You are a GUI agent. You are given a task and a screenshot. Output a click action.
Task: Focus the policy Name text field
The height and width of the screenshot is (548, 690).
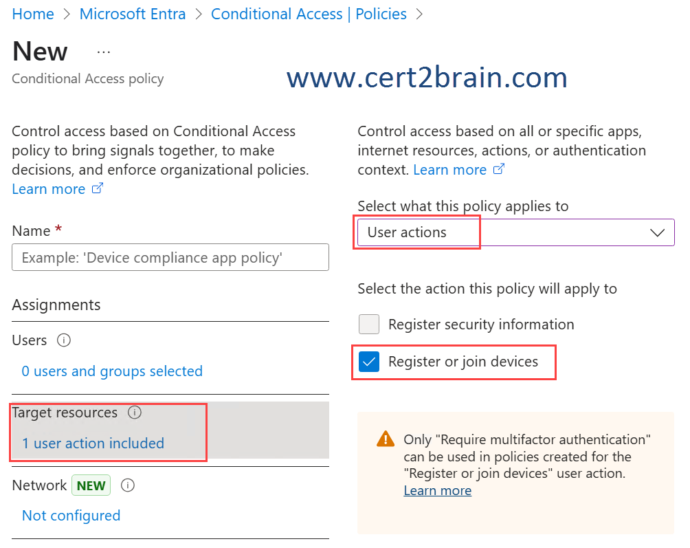(170, 257)
